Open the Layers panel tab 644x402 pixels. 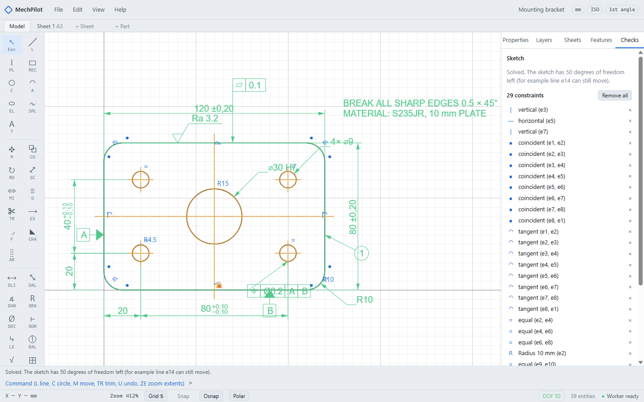[544, 40]
